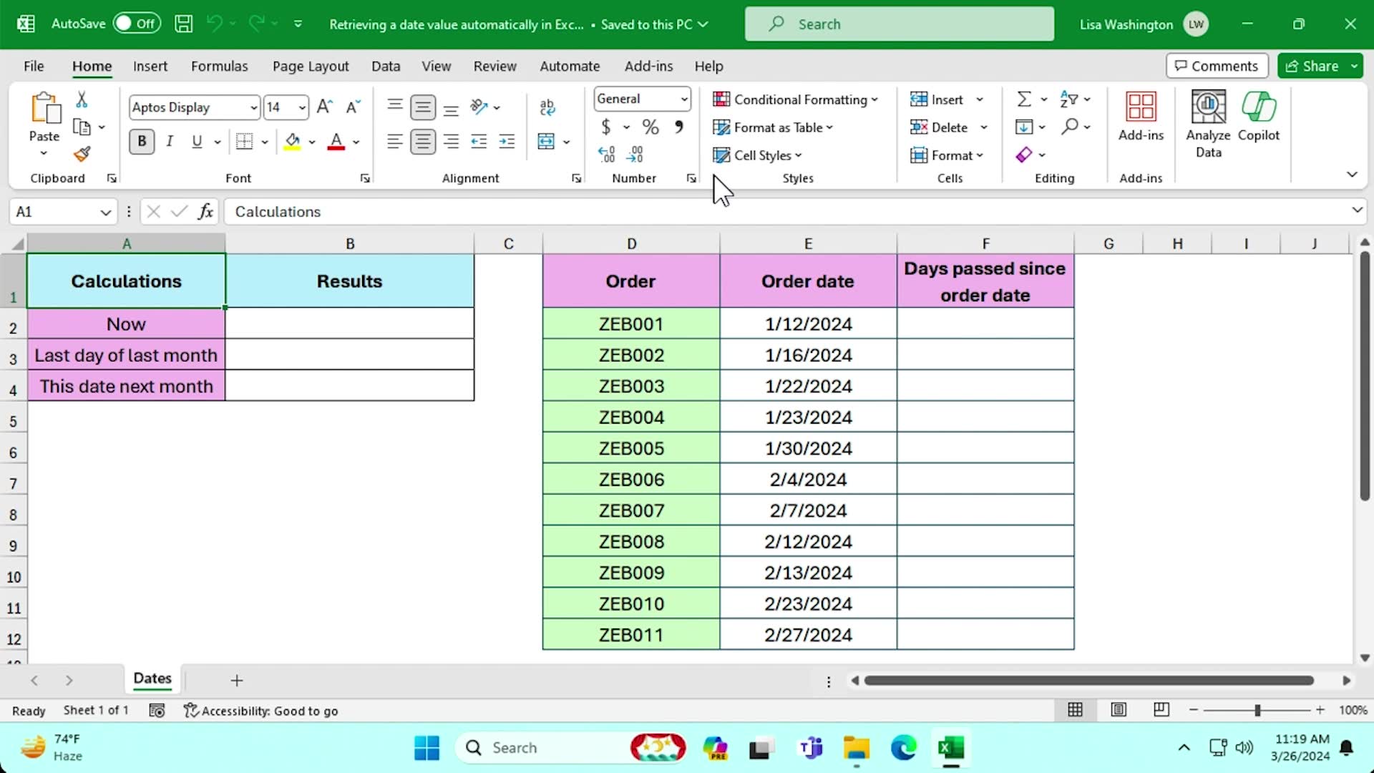
Task: Expand the General number format dropdown
Action: tap(684, 99)
